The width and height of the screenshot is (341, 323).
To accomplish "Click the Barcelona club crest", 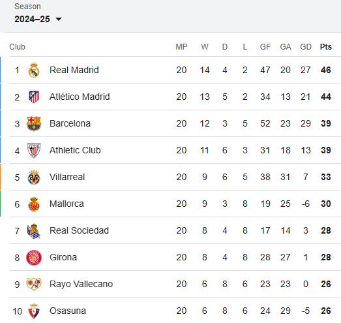I will 34,123.
